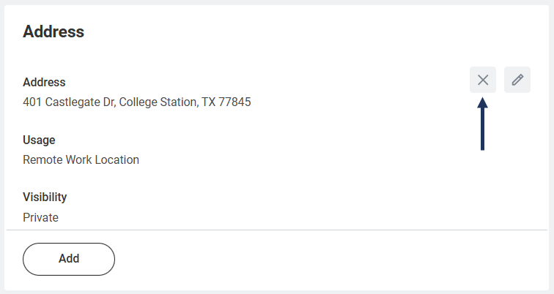Click the bold Address section heading

pyautogui.click(x=53, y=31)
